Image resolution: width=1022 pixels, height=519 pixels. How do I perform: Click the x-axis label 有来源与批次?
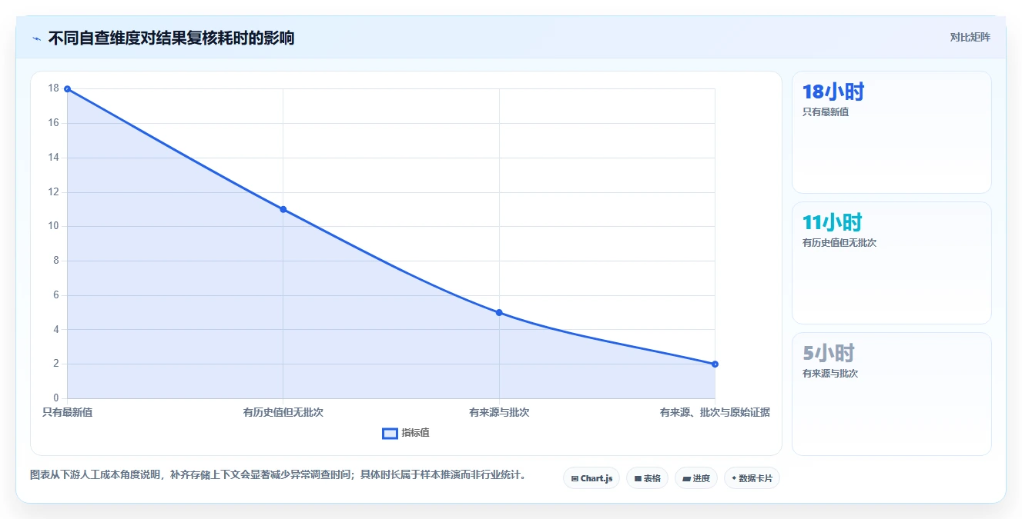coord(499,412)
